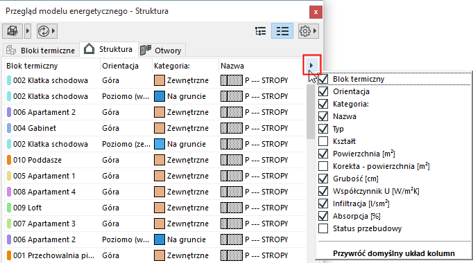Select the 009 Loft row
This screenshot has width=473, height=263.
155,208
